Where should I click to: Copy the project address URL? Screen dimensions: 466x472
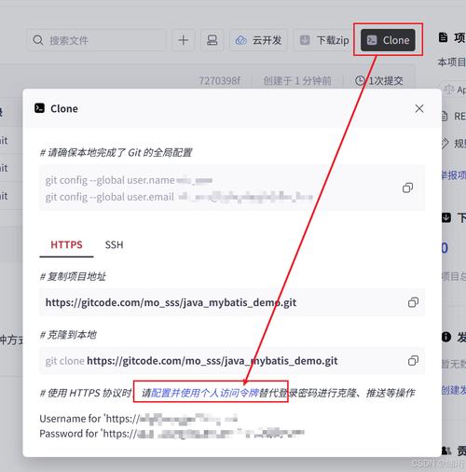click(x=413, y=302)
